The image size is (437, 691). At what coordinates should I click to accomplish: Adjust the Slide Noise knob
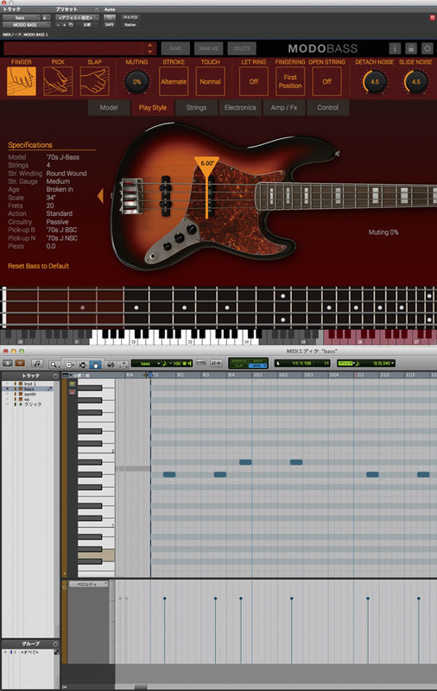416,81
